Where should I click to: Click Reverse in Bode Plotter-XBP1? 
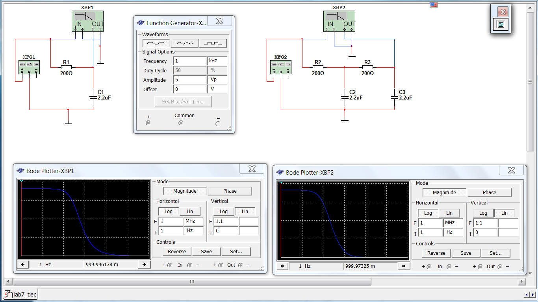point(177,252)
